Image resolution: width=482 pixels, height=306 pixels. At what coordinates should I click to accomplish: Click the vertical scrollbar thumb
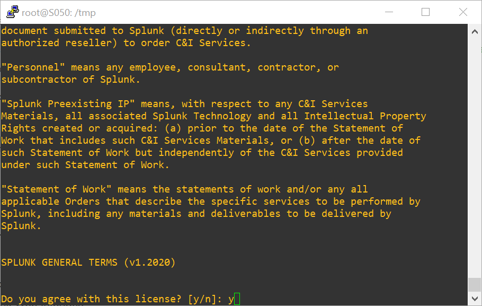[475, 285]
